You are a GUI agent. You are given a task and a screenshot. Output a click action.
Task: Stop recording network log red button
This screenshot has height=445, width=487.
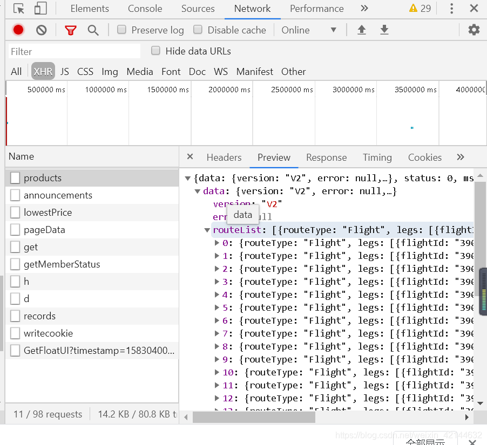18,30
